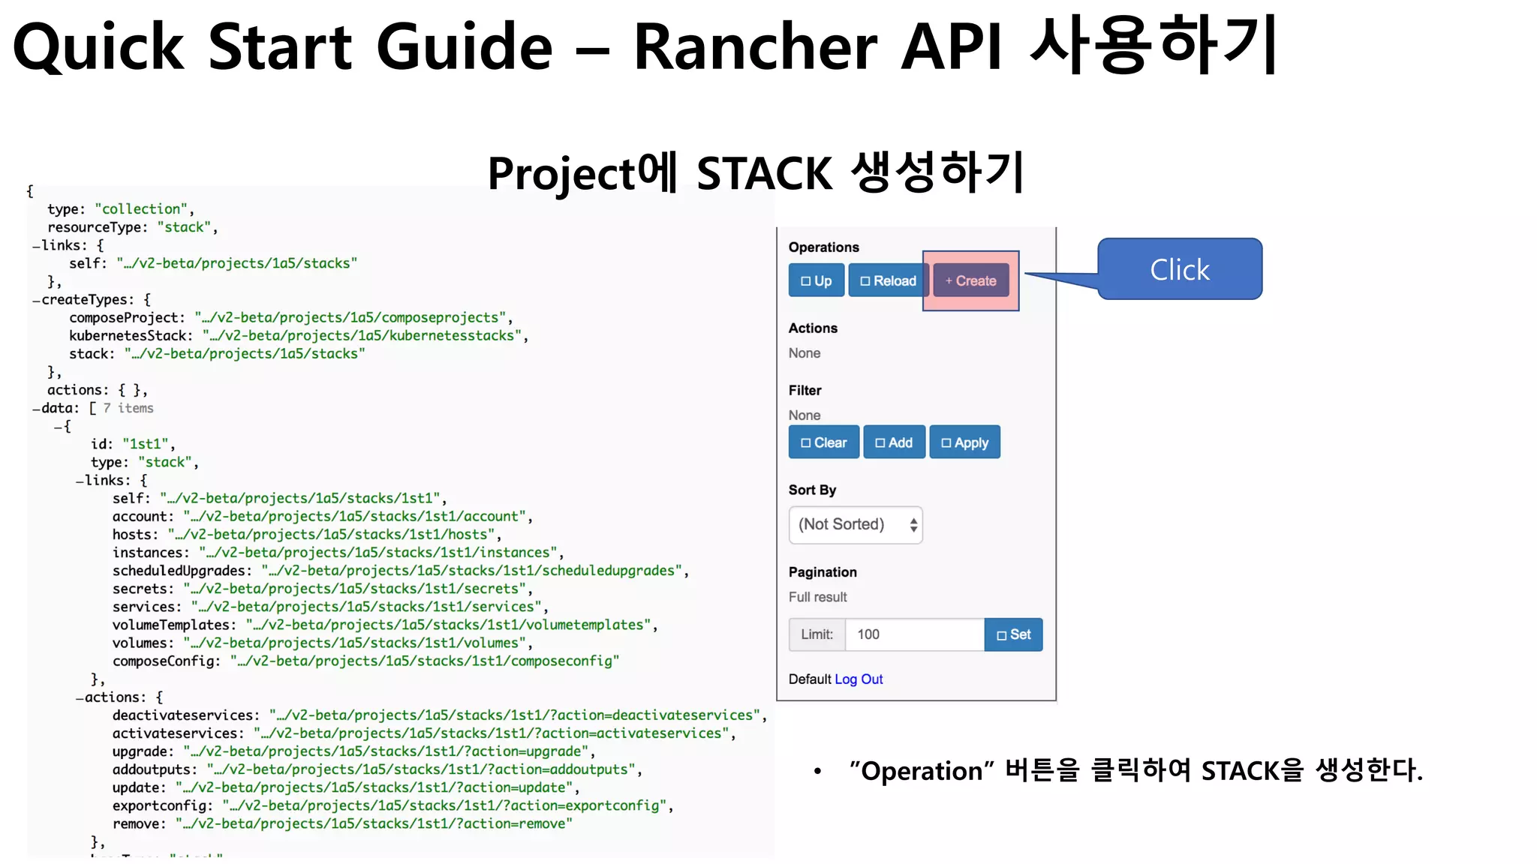
Task: Click the Set limit button
Action: [1013, 634]
